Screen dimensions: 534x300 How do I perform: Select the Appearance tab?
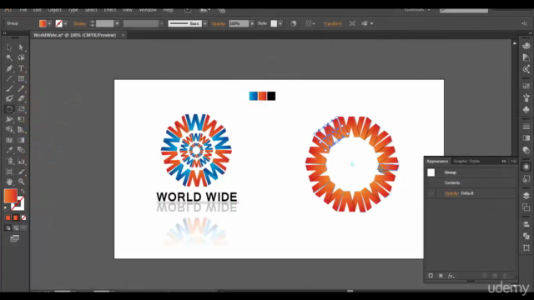pyautogui.click(x=437, y=161)
